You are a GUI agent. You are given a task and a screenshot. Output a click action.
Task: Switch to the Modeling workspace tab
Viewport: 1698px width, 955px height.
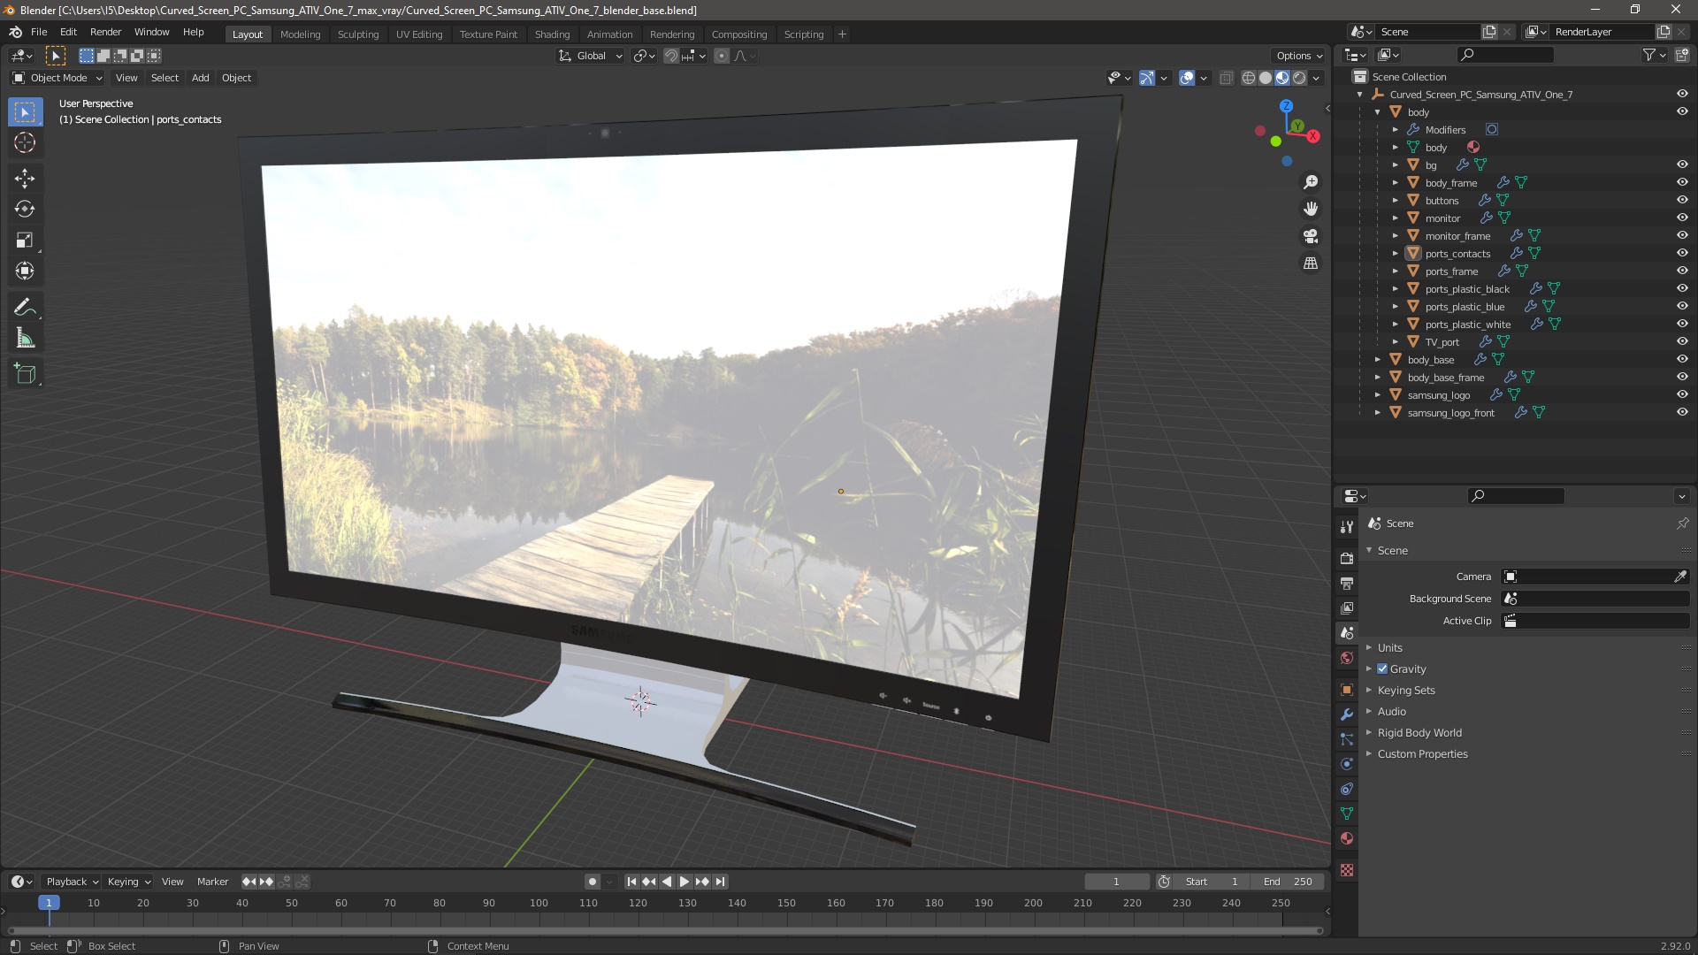coord(300,34)
